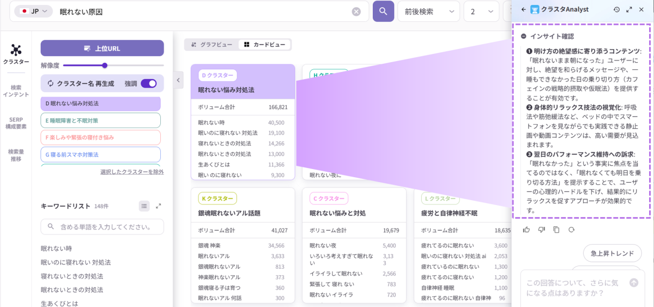Regenerate the Analyst response

[x=571, y=230]
